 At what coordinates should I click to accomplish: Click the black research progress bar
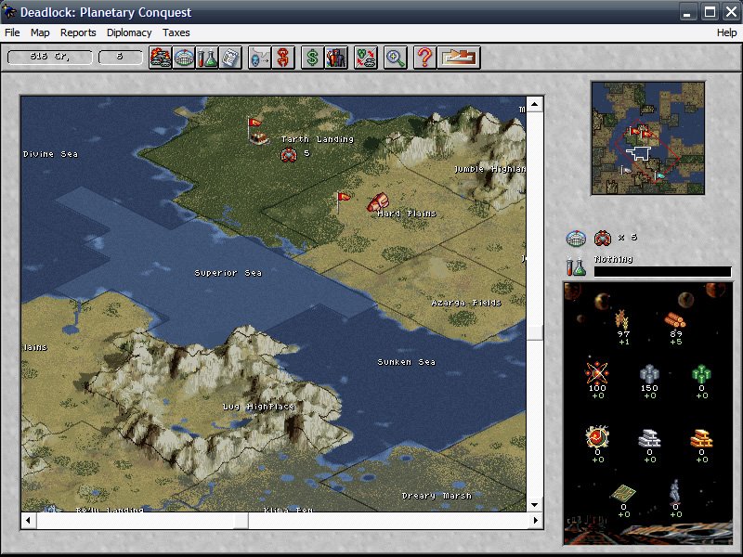click(x=662, y=271)
